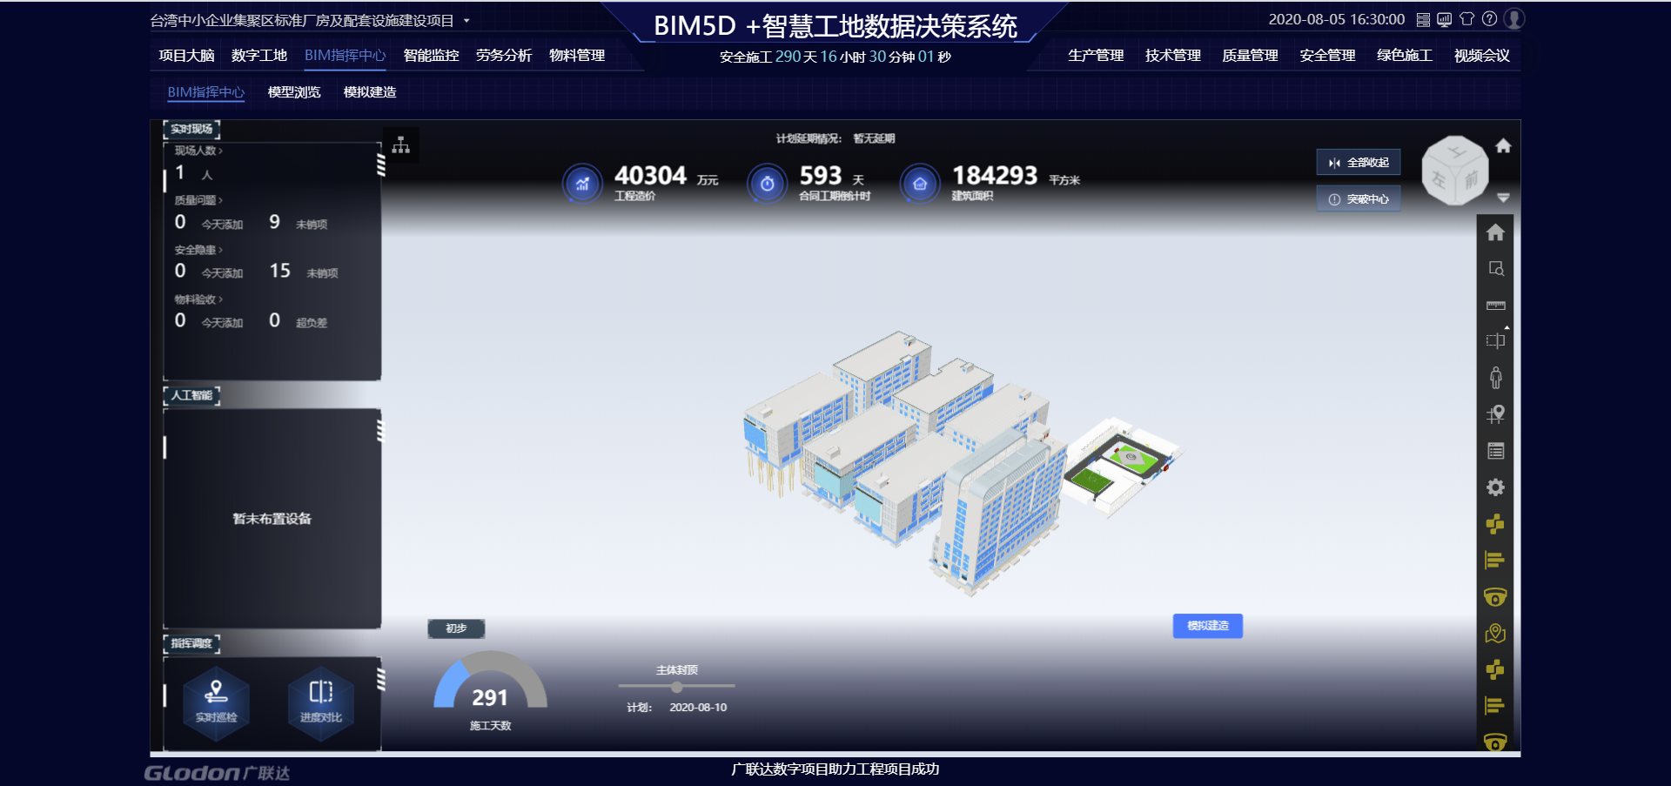Image resolution: width=1671 pixels, height=786 pixels.
Task: Click the 上 face of view cube
Action: pos(1455,152)
